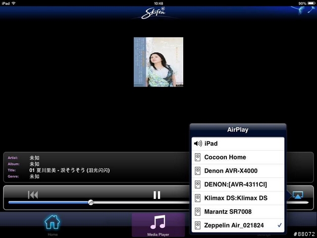Viewport: 317px width, 238px height.
Task: Check the Wi-Fi status icon
Action: click(13, 3)
